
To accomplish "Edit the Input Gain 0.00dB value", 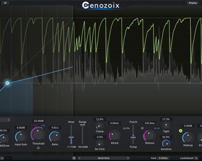I will tap(21, 128).
